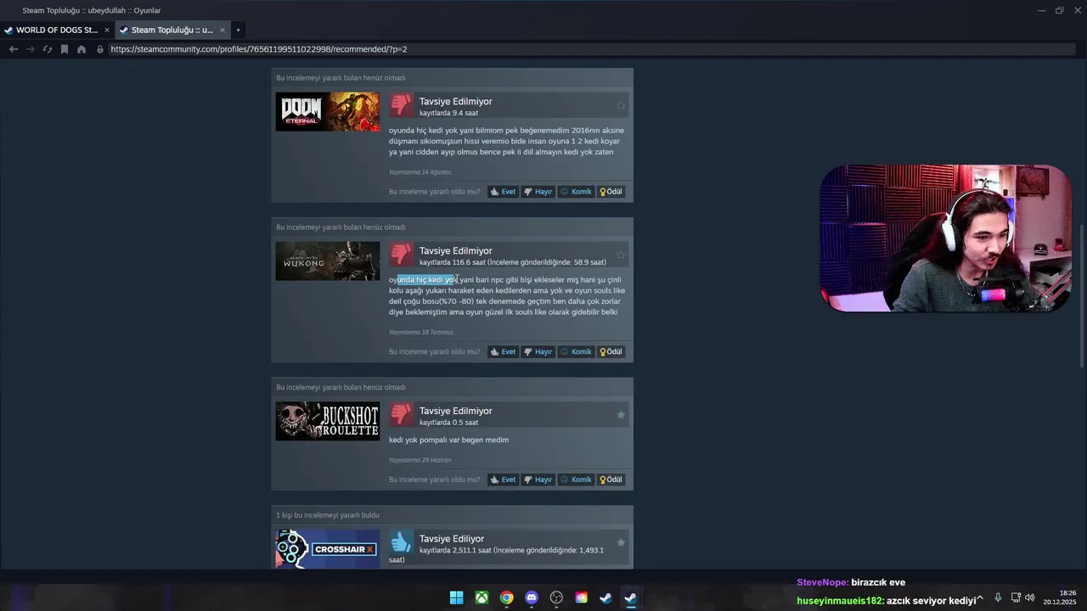Open the Buckshot Roulette 'Tavsiye Edilmiyor' review title
This screenshot has width=1087, height=611.
pyautogui.click(x=455, y=411)
